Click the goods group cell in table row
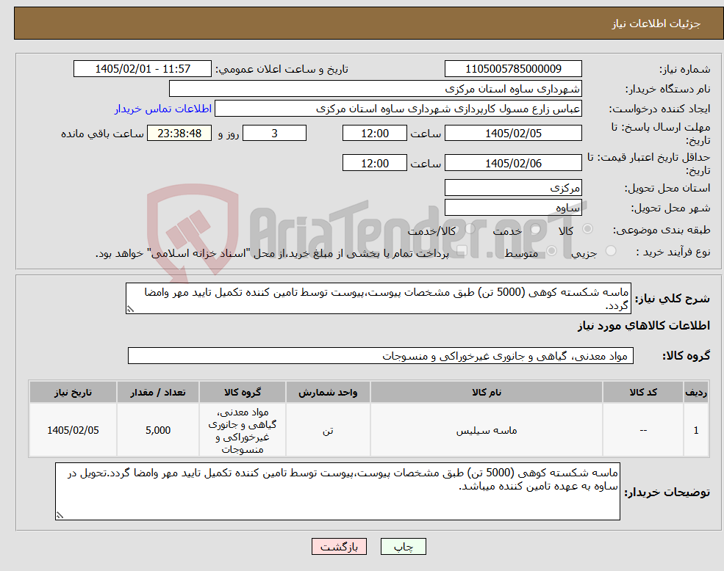This screenshot has width=724, height=571. click(x=243, y=430)
